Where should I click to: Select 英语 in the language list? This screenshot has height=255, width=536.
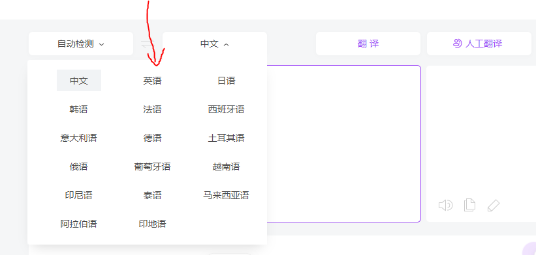(153, 81)
